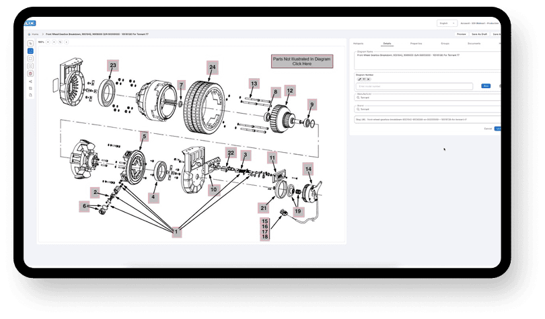Select hotspot 18 in the stacked labels

click(265, 237)
